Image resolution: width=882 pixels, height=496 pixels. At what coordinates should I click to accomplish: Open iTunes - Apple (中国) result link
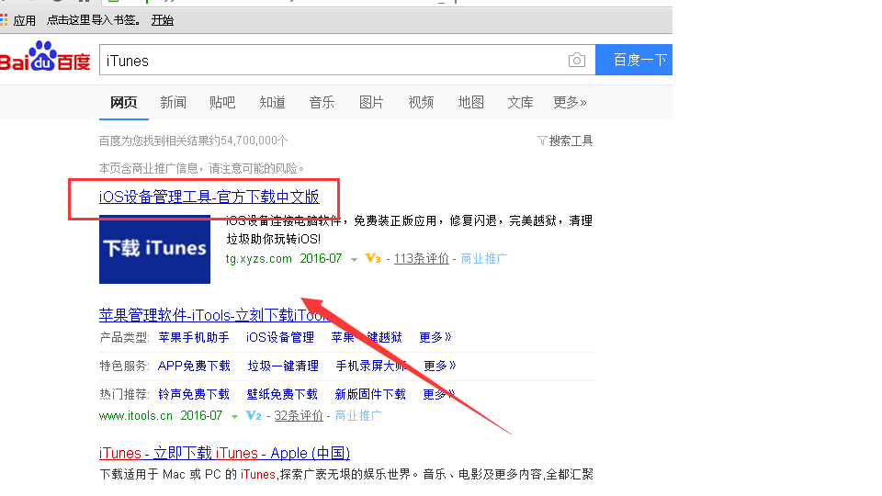pos(224,453)
